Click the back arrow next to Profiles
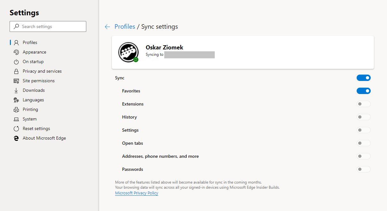Viewport: 387px width, 211px height. (107, 27)
